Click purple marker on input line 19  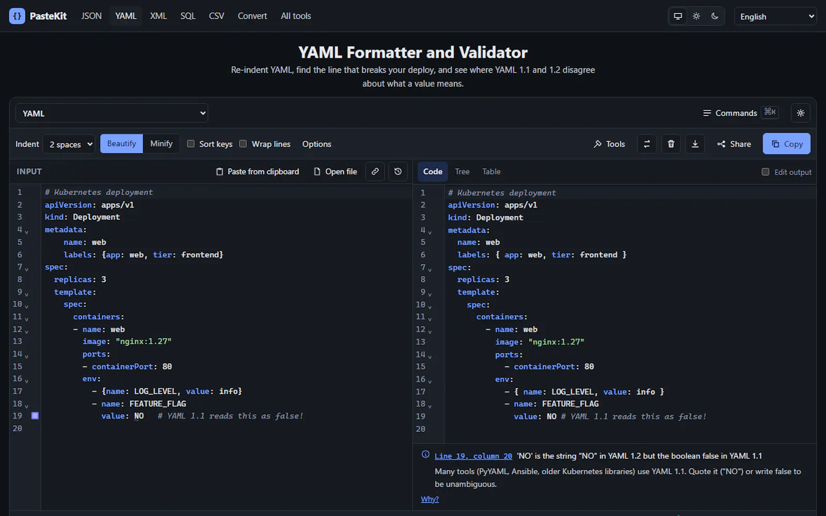tap(35, 416)
